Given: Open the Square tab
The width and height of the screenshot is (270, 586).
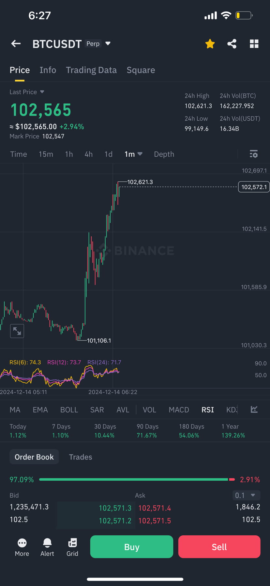Looking at the screenshot, I should (141, 70).
